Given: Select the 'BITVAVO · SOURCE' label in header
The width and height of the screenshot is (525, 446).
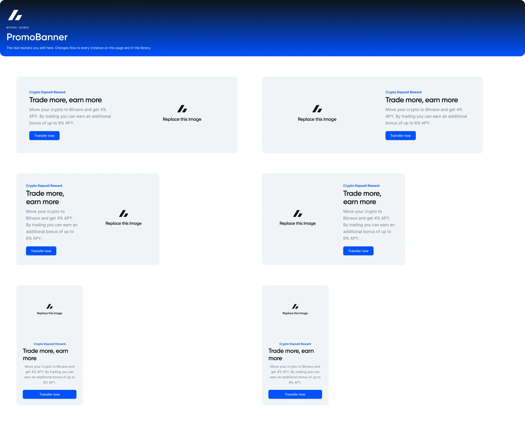Looking at the screenshot, I should pos(18,28).
